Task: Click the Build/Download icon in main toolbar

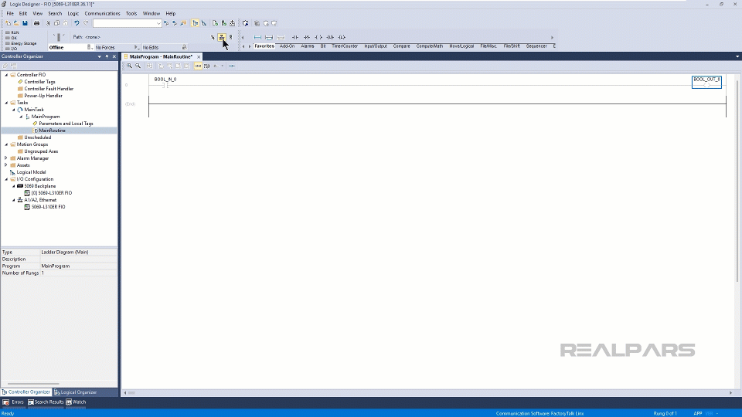Action: tap(233, 23)
